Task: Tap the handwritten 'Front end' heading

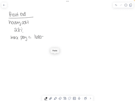Action: pyautogui.click(x=17, y=14)
